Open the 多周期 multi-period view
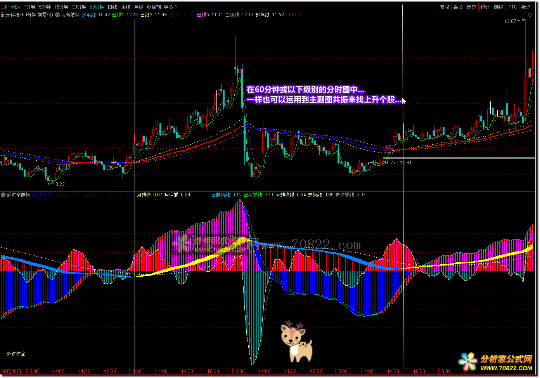Viewport: 540px width, 378px height. [x=154, y=7]
